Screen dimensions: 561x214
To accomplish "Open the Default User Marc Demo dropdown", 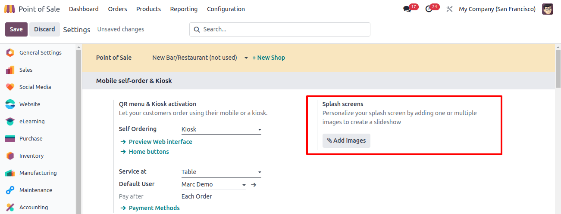I will coord(214,184).
